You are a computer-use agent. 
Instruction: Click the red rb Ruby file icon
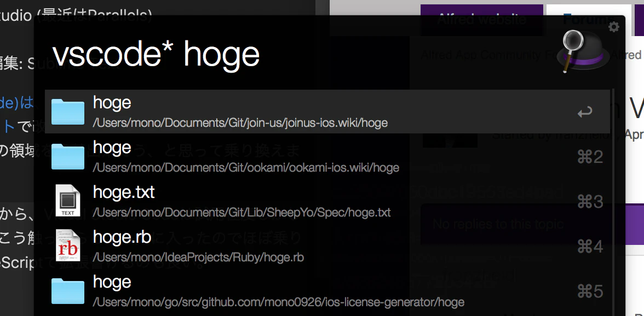[x=68, y=245]
